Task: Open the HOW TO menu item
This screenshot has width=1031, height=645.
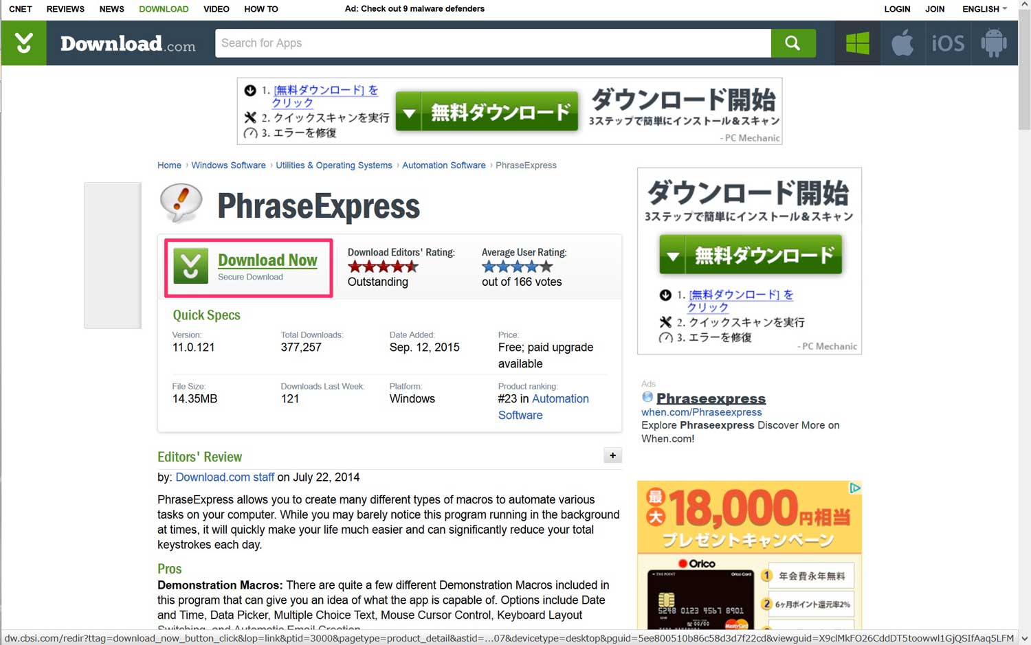Action: tap(261, 9)
